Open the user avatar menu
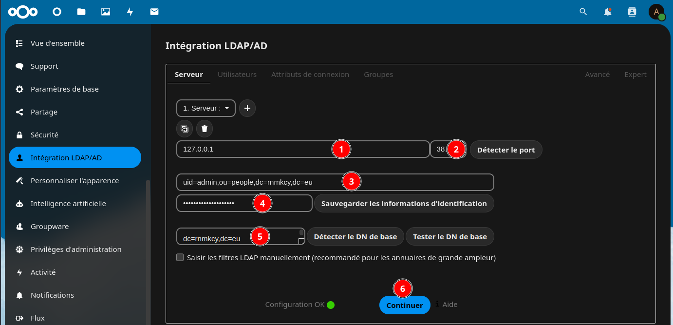This screenshot has height=325, width=673. (x=656, y=12)
